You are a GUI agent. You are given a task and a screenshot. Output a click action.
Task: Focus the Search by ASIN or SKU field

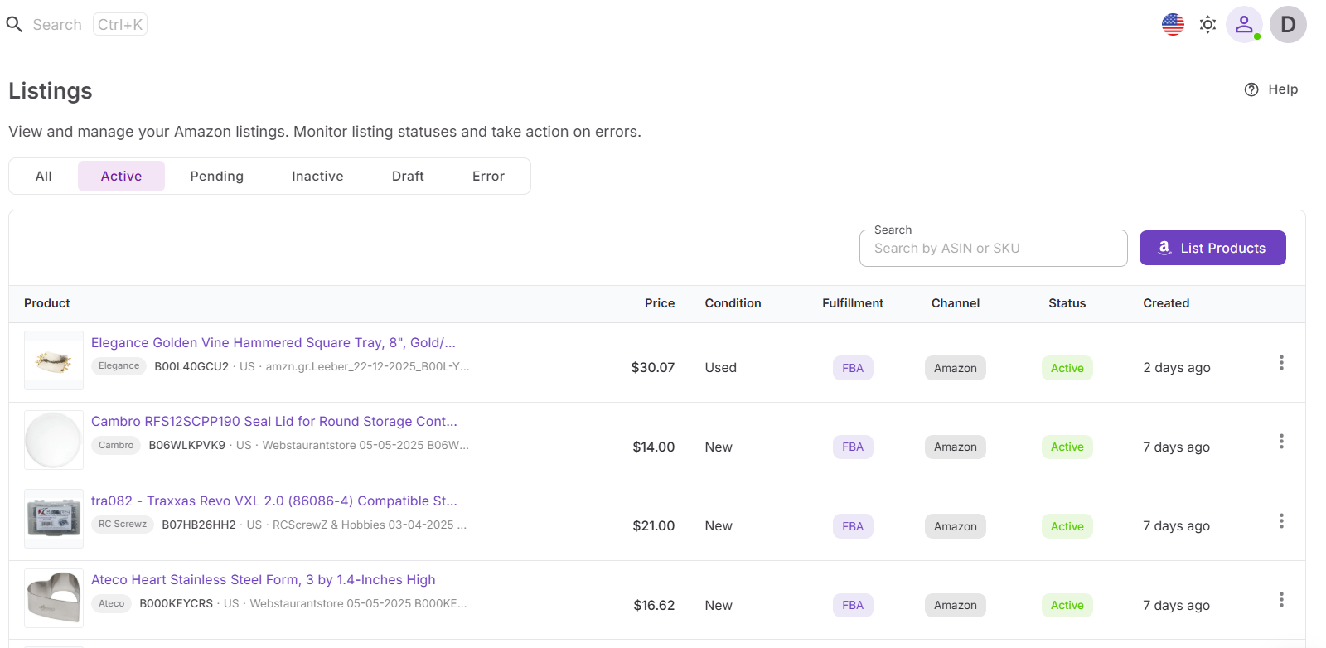coord(994,249)
